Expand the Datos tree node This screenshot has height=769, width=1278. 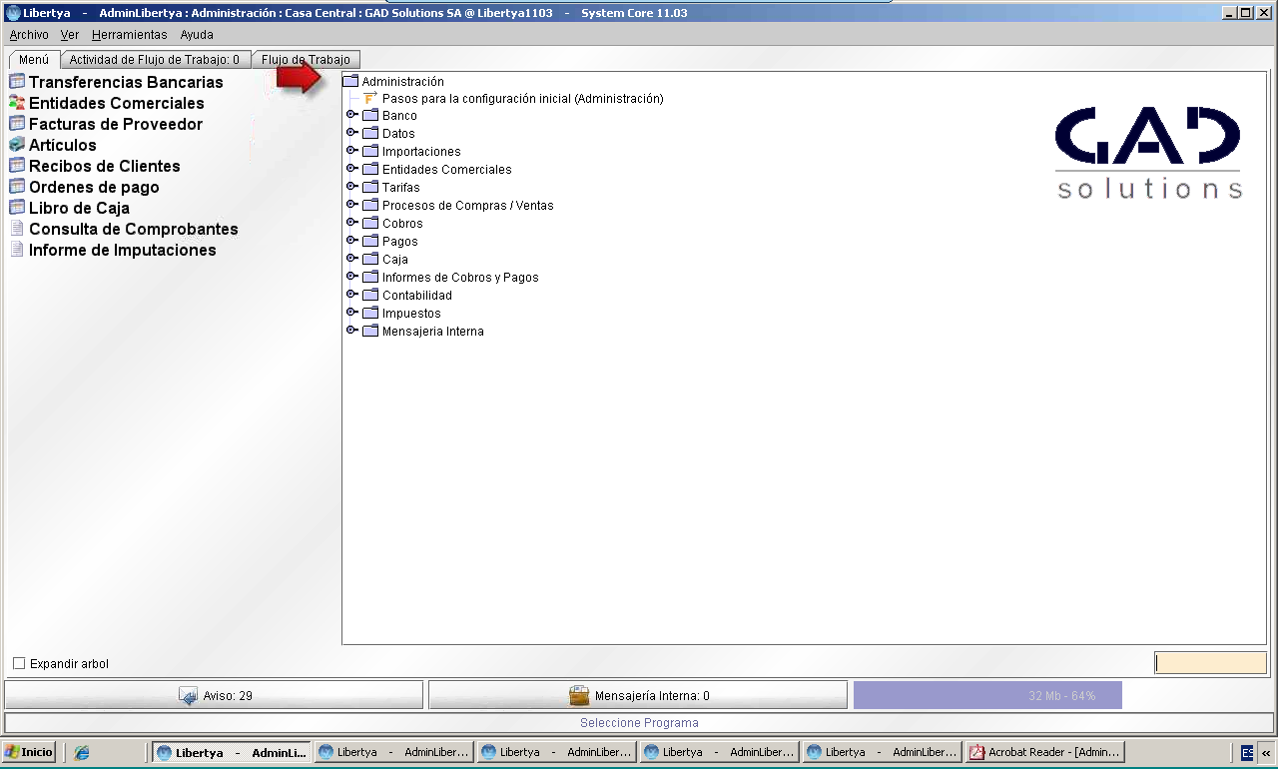tap(351, 133)
